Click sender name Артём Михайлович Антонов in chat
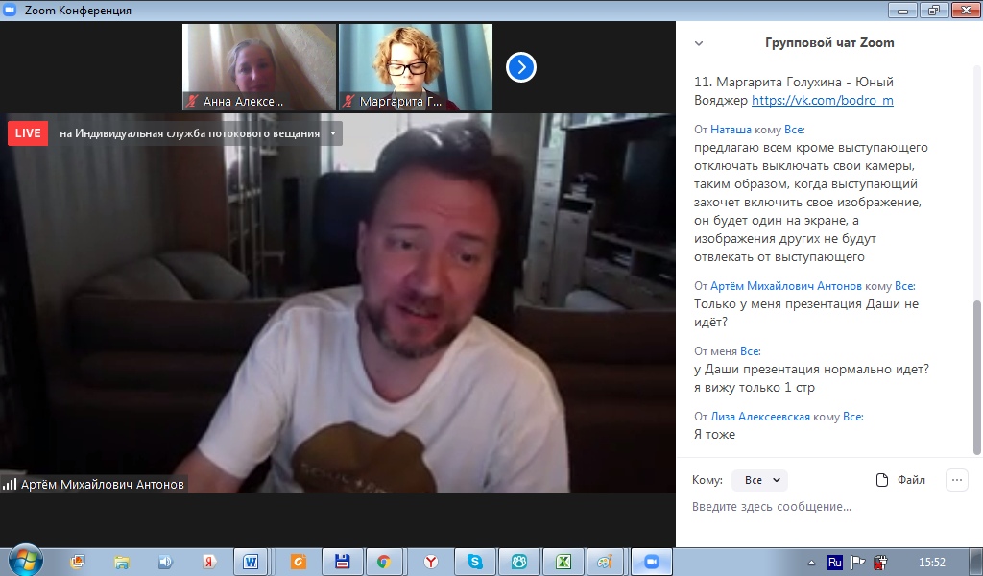 coord(785,286)
